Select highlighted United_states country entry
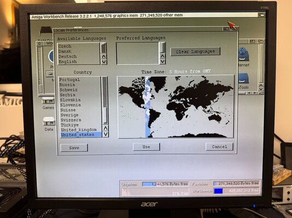Viewport: 292px width, 218px height. [81, 135]
